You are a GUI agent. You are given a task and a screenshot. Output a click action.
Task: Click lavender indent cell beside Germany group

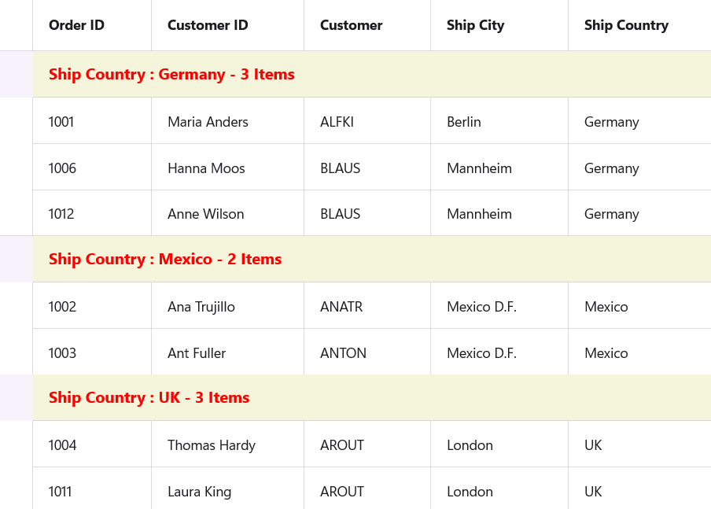pos(16,75)
